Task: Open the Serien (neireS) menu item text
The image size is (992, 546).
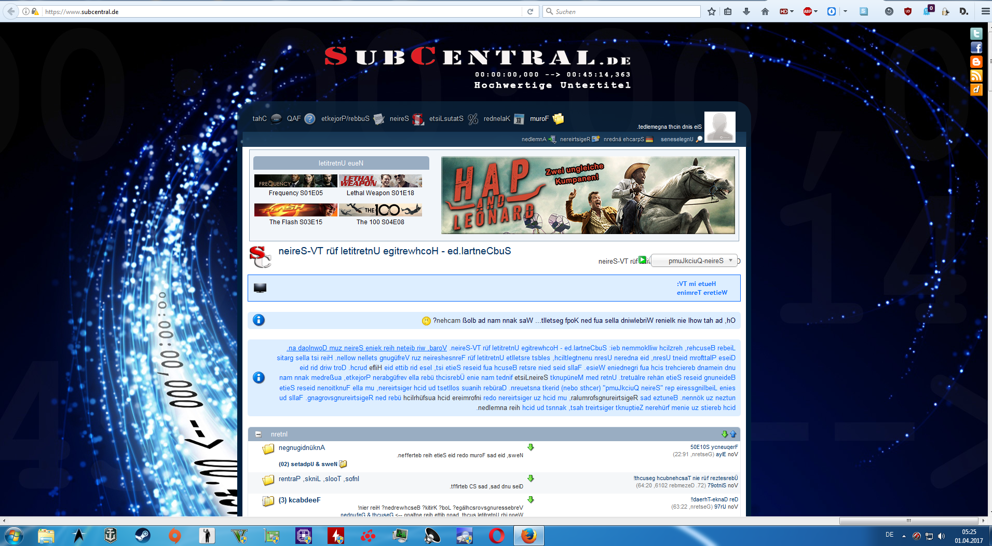Action: [399, 118]
